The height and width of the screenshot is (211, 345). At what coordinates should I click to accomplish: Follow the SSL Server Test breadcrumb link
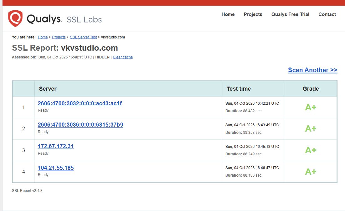pos(83,37)
